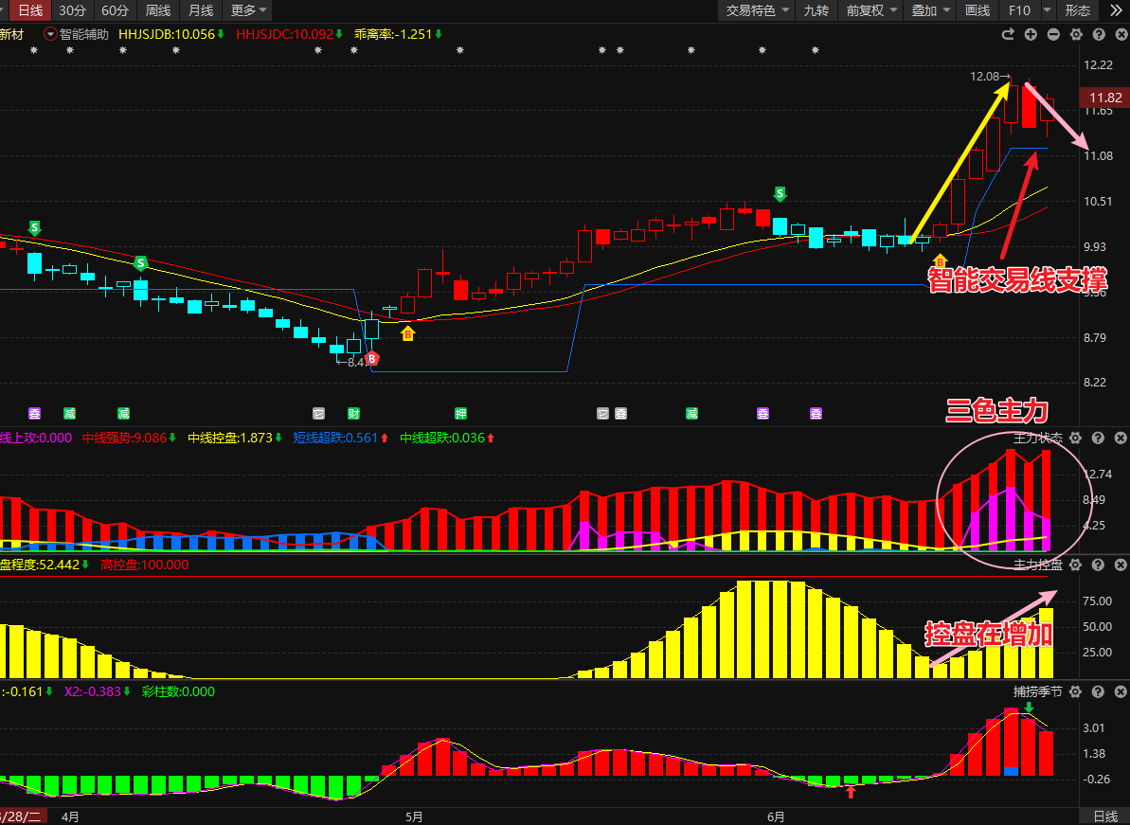Open main chart indicator help icon
This screenshot has width=1130, height=825.
coord(1099,35)
